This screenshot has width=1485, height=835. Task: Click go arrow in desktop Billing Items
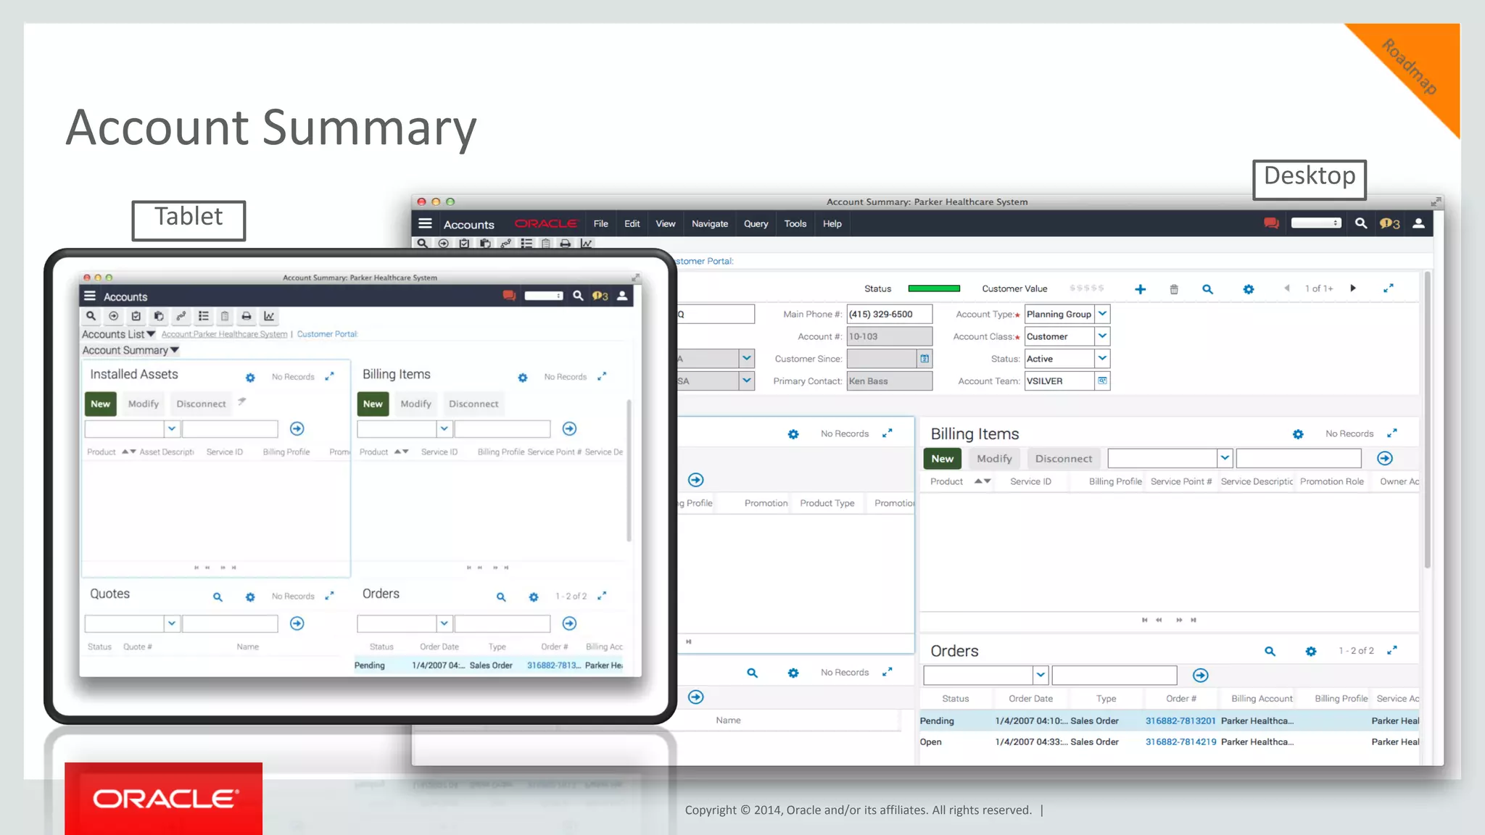pos(1385,459)
